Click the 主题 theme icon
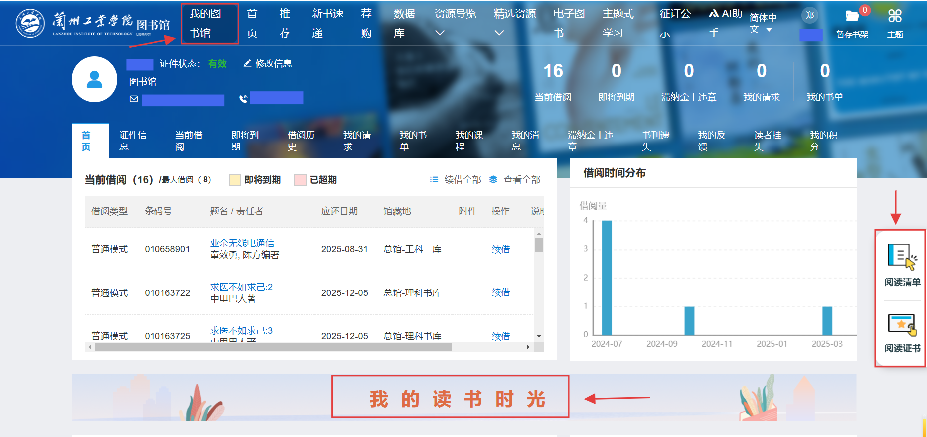The image size is (927, 437). tap(895, 16)
